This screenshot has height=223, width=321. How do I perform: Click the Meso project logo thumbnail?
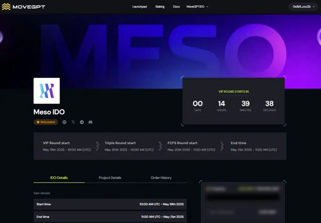click(x=47, y=91)
